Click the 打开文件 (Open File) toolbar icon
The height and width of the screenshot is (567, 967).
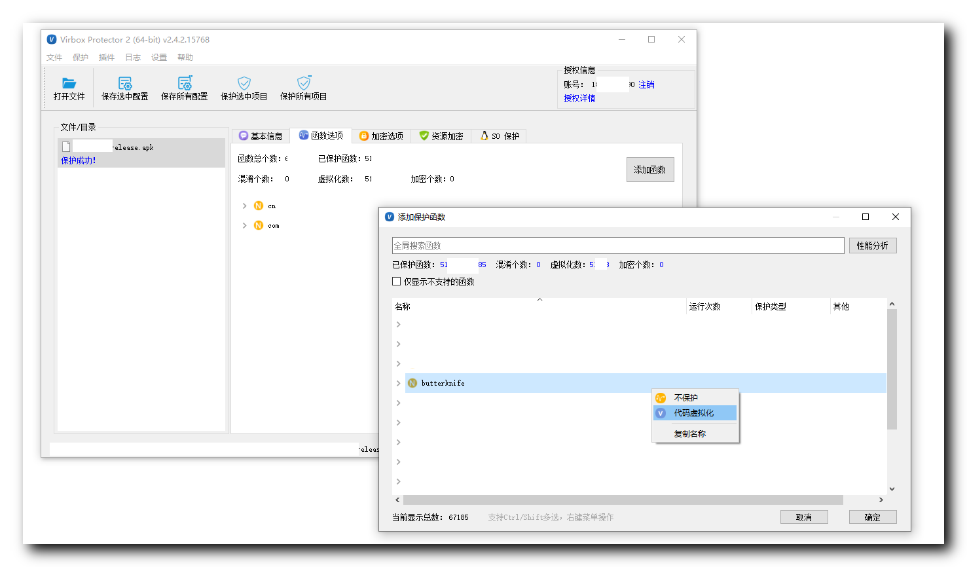pyautogui.click(x=69, y=87)
